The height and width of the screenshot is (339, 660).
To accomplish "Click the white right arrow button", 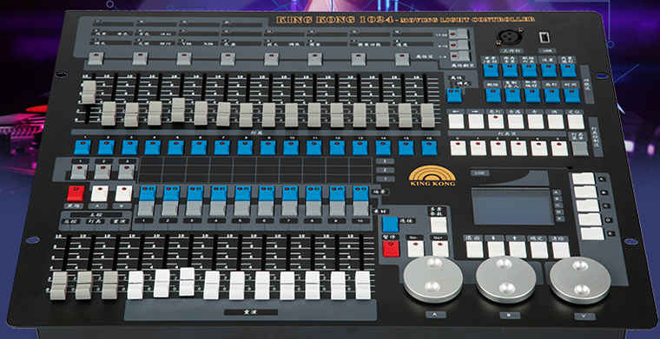I will 476,121.
